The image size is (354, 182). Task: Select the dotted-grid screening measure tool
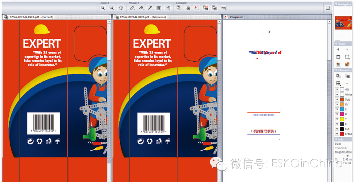coord(167,8)
